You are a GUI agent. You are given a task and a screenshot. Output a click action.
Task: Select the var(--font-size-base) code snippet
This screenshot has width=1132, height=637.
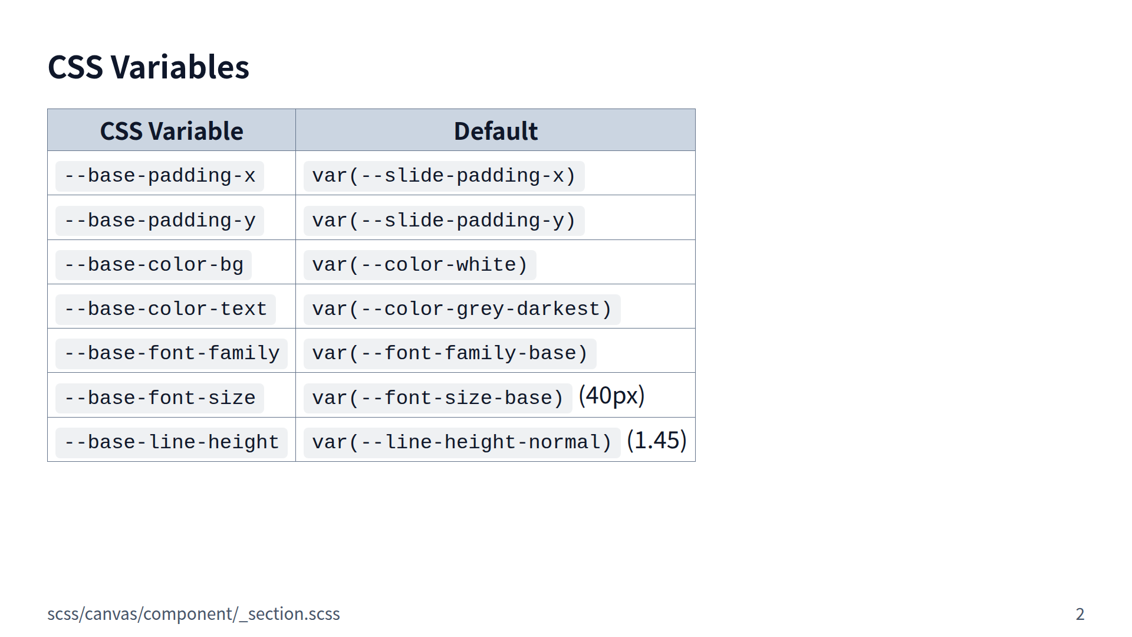[437, 398]
